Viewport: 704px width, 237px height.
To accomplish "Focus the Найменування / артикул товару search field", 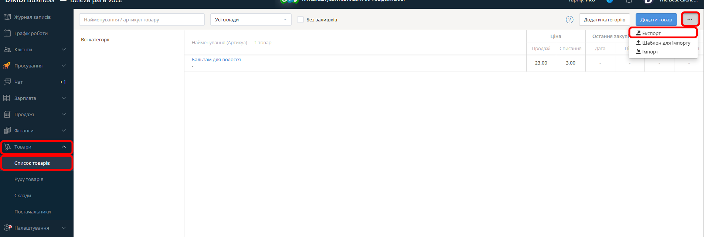I will (142, 20).
